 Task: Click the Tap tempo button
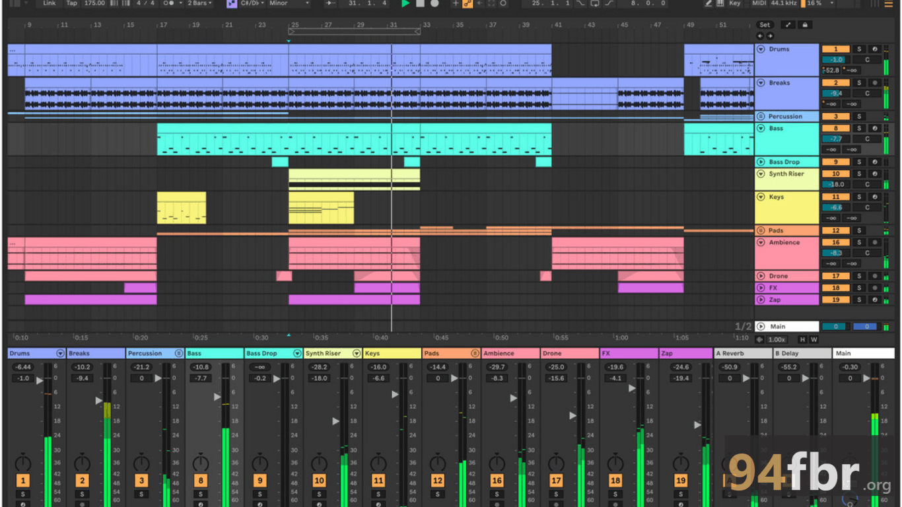(71, 3)
